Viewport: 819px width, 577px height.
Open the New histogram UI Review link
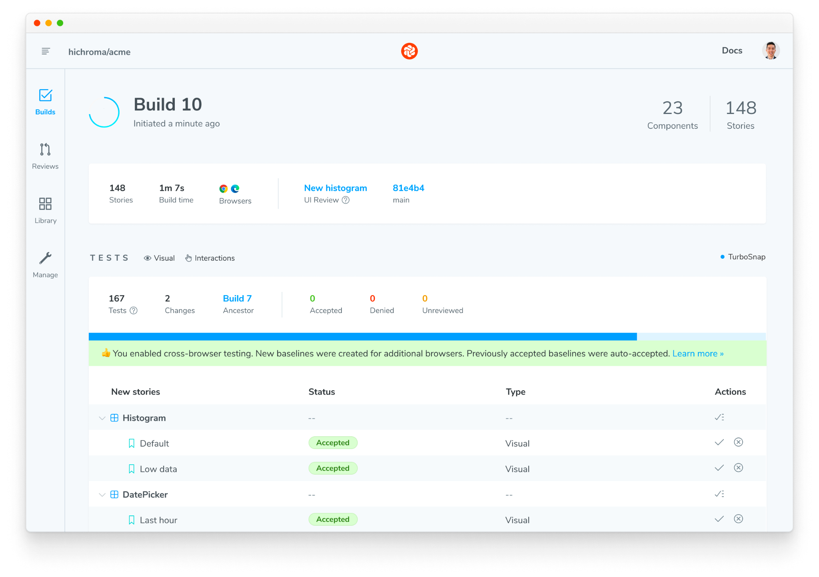click(336, 188)
